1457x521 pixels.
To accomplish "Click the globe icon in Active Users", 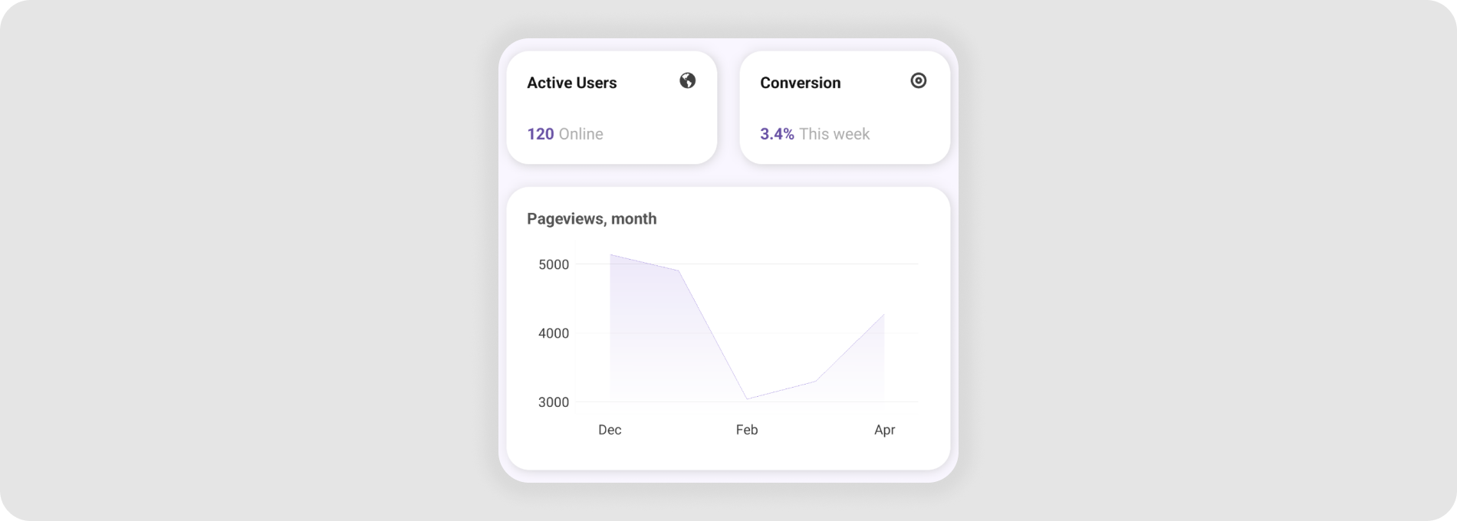I will tap(688, 80).
